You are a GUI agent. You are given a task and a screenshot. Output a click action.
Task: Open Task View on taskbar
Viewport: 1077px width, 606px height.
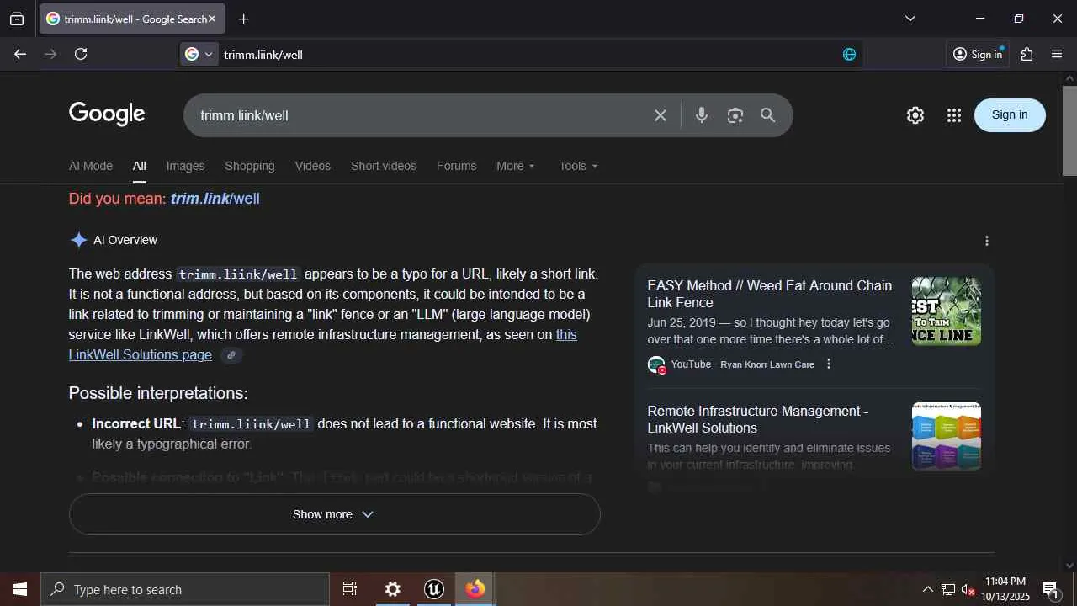[x=350, y=589]
